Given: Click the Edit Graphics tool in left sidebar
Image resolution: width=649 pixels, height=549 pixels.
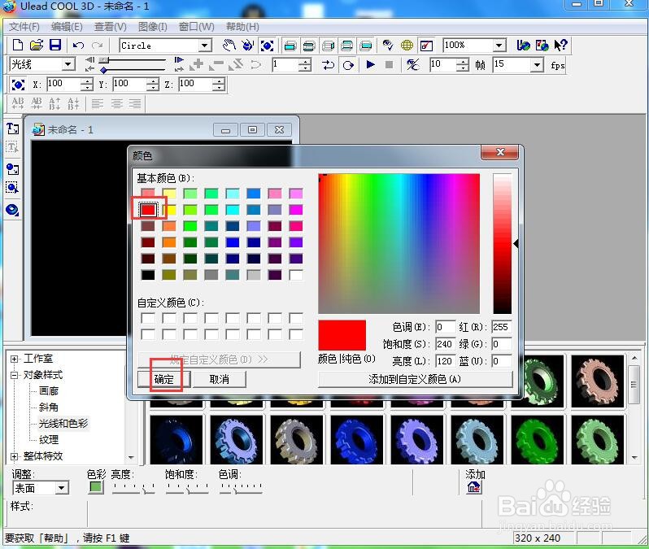Looking at the screenshot, I should pyautogui.click(x=12, y=188).
